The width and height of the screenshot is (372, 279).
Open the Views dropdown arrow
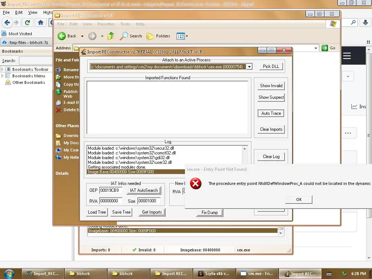[187, 36]
